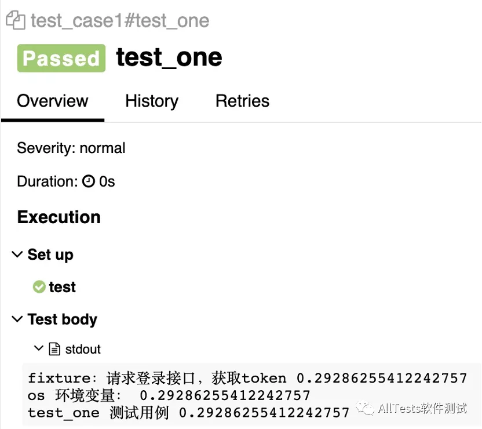
Task: Click the green checkmark on the test fixture
Action: [39, 287]
